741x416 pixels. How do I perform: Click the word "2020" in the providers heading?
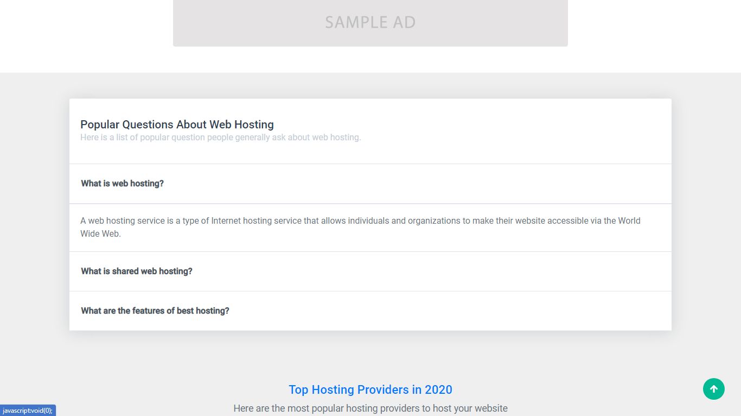[x=438, y=389]
